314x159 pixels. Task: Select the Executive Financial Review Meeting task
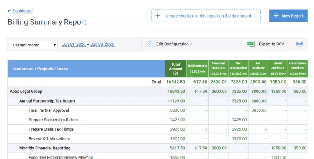61,157
